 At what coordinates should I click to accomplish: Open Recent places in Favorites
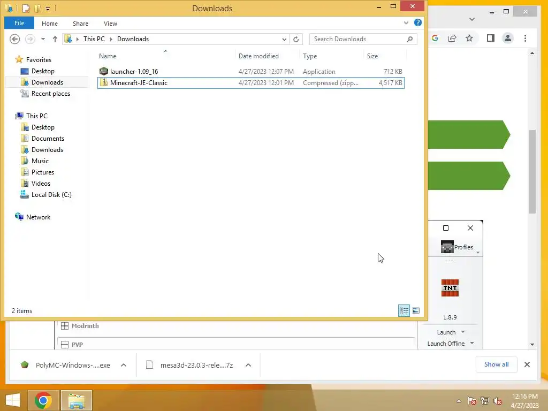[x=51, y=93]
